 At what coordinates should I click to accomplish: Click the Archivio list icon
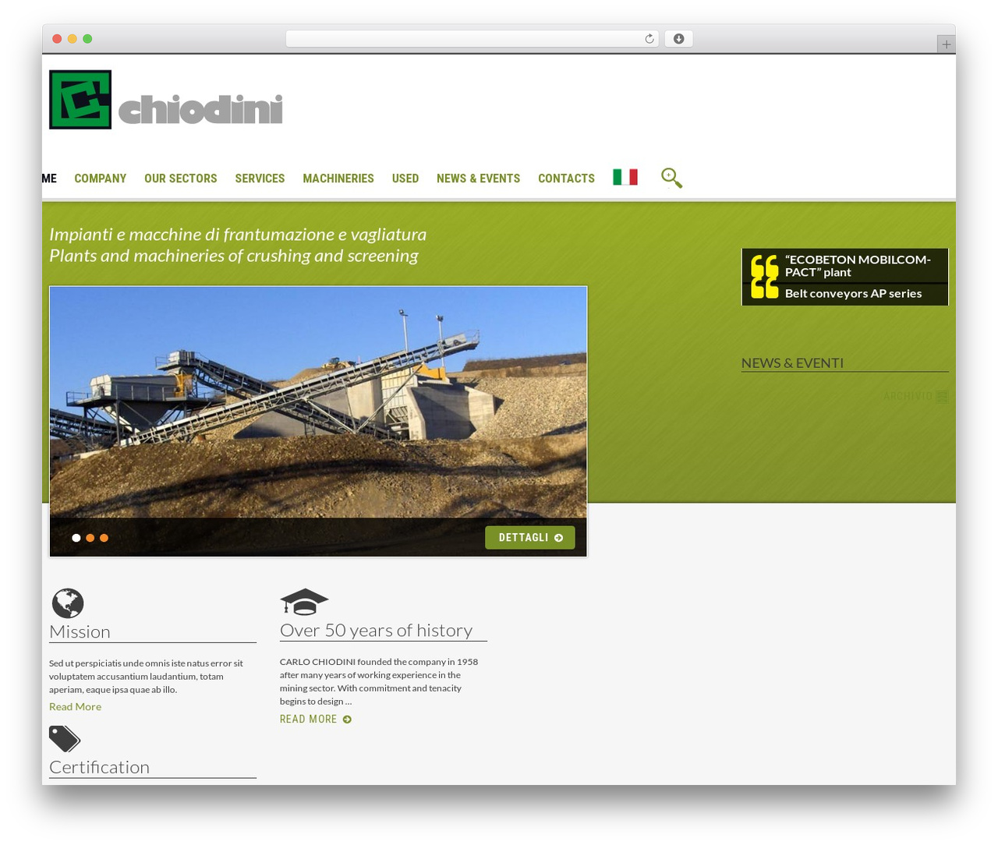click(x=942, y=397)
